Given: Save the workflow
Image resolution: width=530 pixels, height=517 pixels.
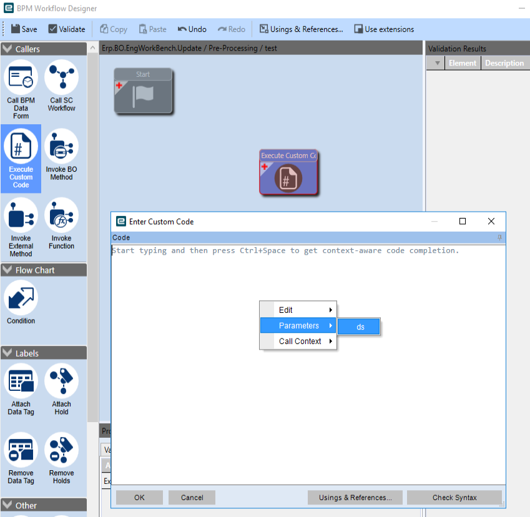Looking at the screenshot, I should [24, 29].
